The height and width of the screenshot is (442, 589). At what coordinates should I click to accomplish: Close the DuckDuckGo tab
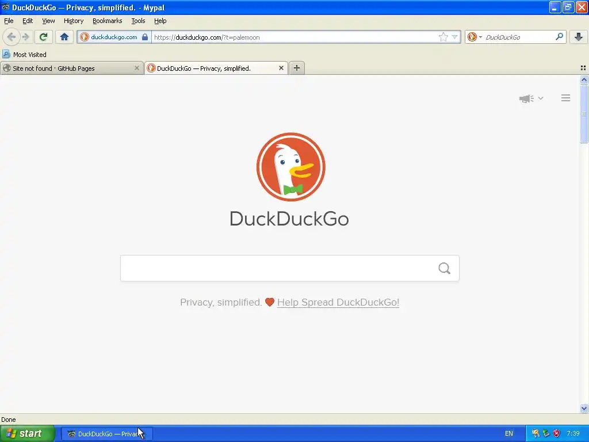281,68
